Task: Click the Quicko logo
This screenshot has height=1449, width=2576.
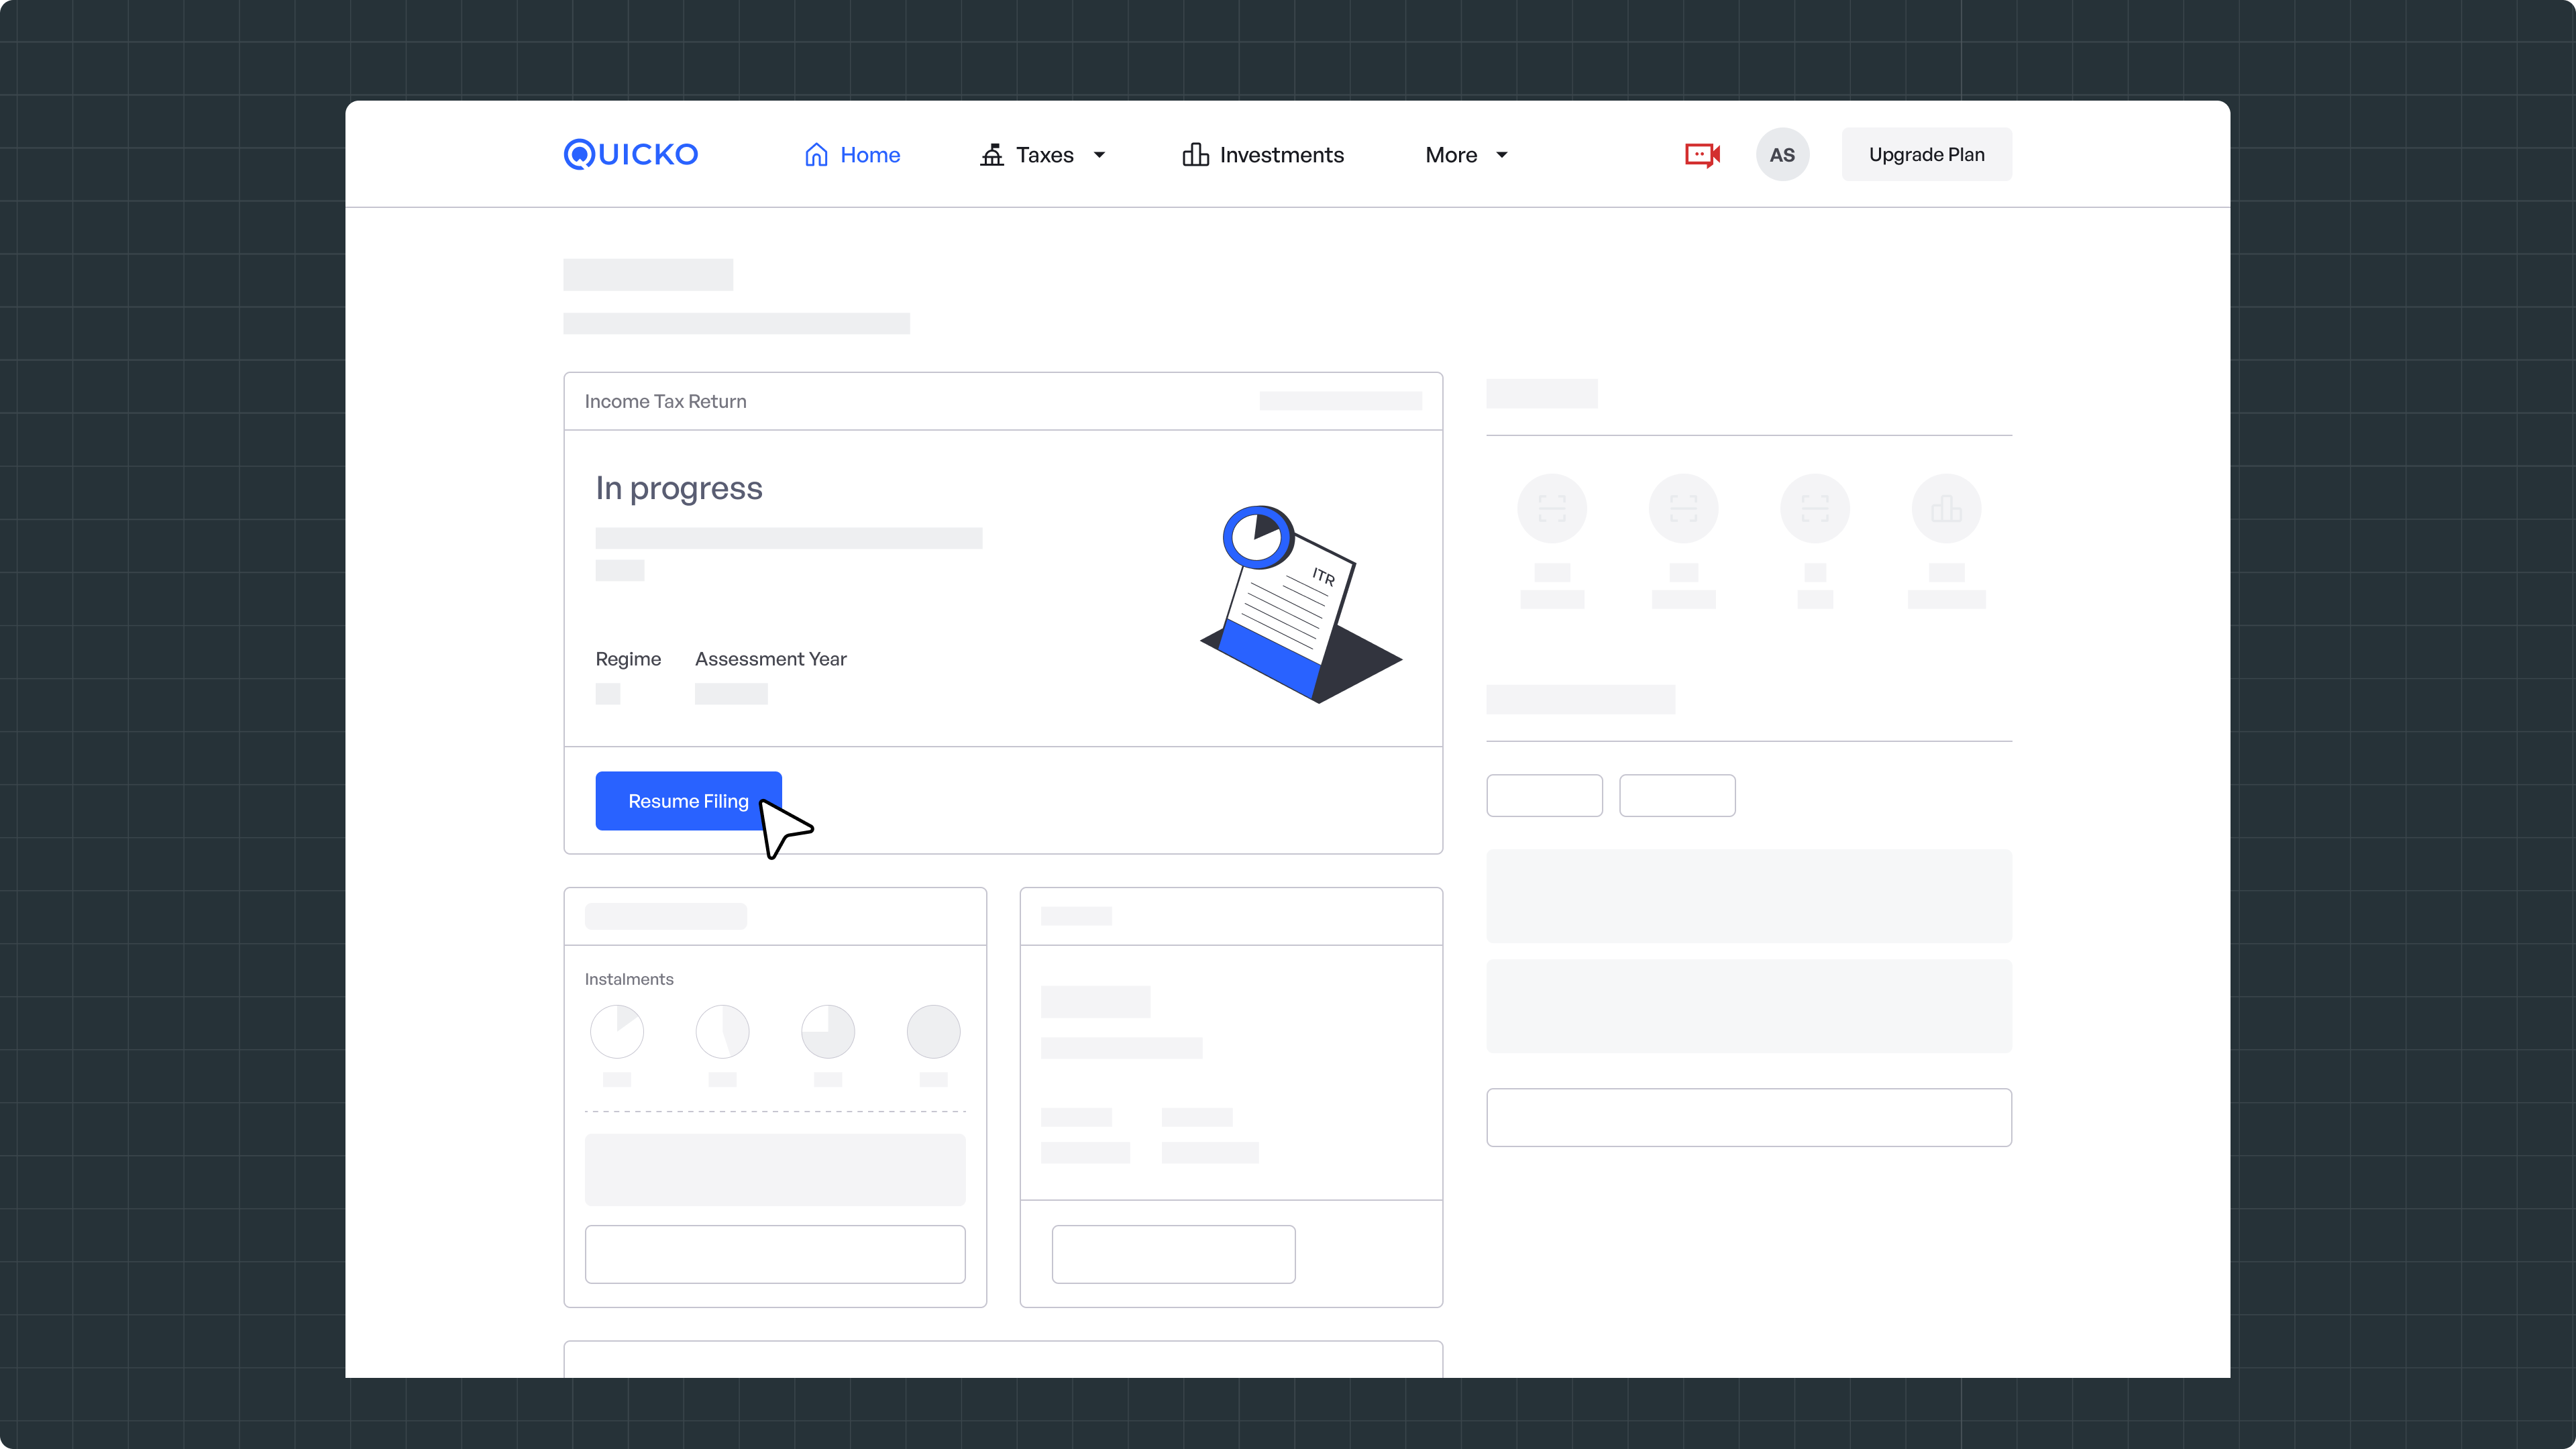Action: click(630, 154)
